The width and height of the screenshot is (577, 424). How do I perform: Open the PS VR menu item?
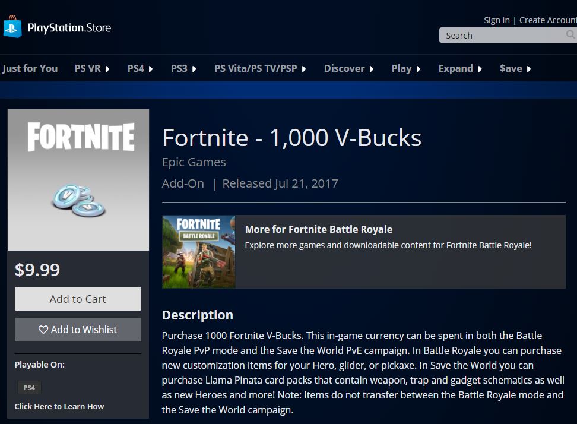click(88, 68)
